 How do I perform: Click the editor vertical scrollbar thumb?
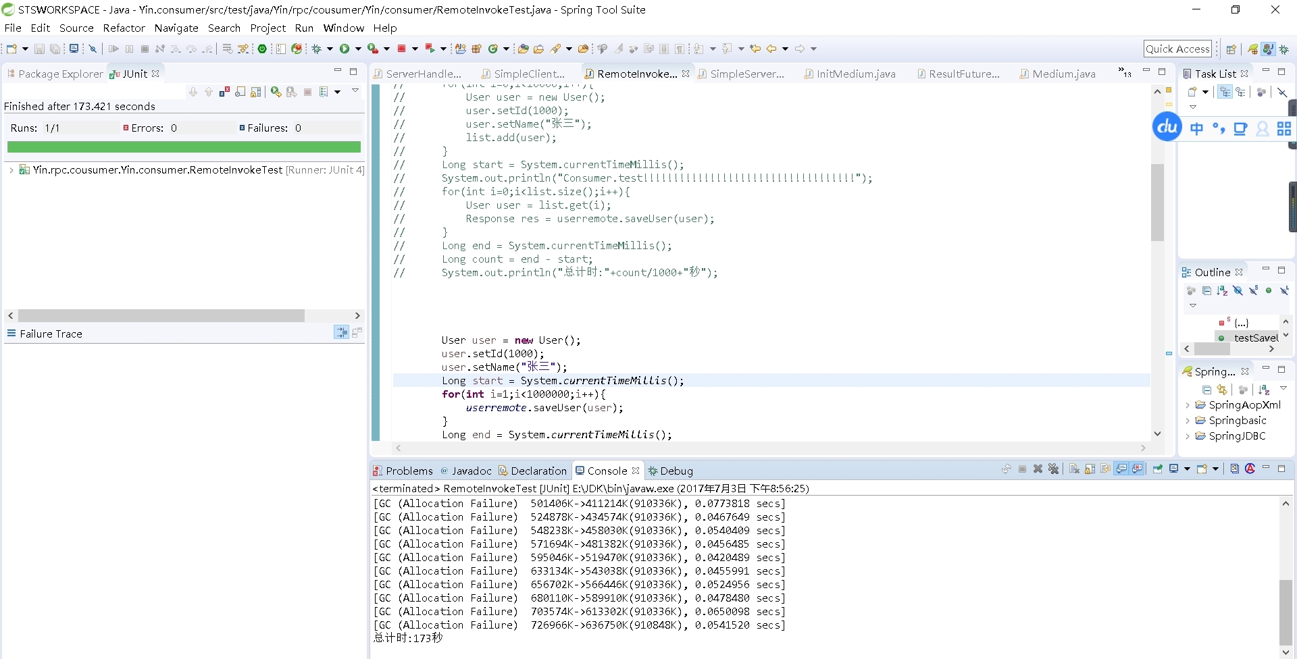tap(1157, 203)
